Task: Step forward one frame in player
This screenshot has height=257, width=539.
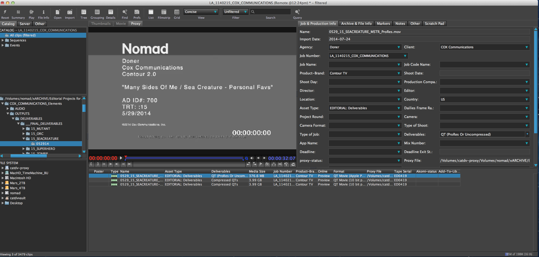Action: coord(264,158)
